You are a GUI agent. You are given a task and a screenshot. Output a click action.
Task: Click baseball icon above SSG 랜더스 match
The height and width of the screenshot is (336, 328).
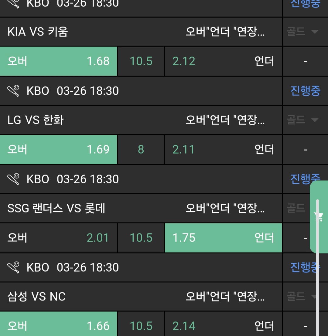pos(13,179)
